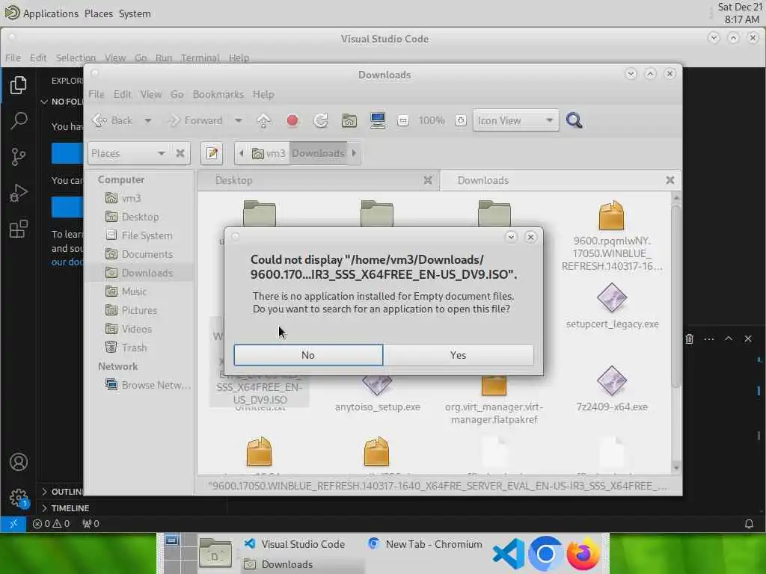Screen dimensions: 766x574
Task: Open VS Code Selection menu
Action: pos(76,58)
